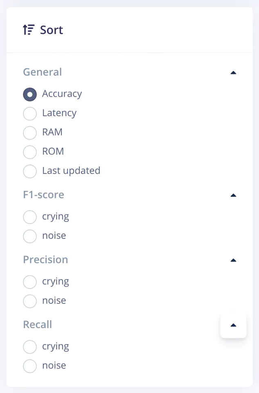Image resolution: width=259 pixels, height=393 pixels.
Task: Collapse the Recall section arrow button
Action: coord(233,325)
